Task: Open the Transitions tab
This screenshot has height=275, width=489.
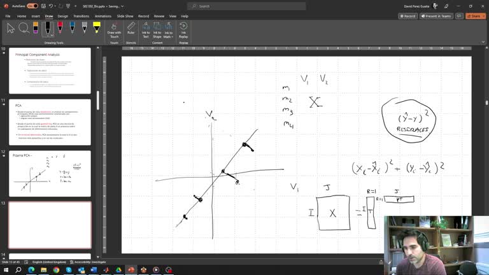Action: coord(81,16)
